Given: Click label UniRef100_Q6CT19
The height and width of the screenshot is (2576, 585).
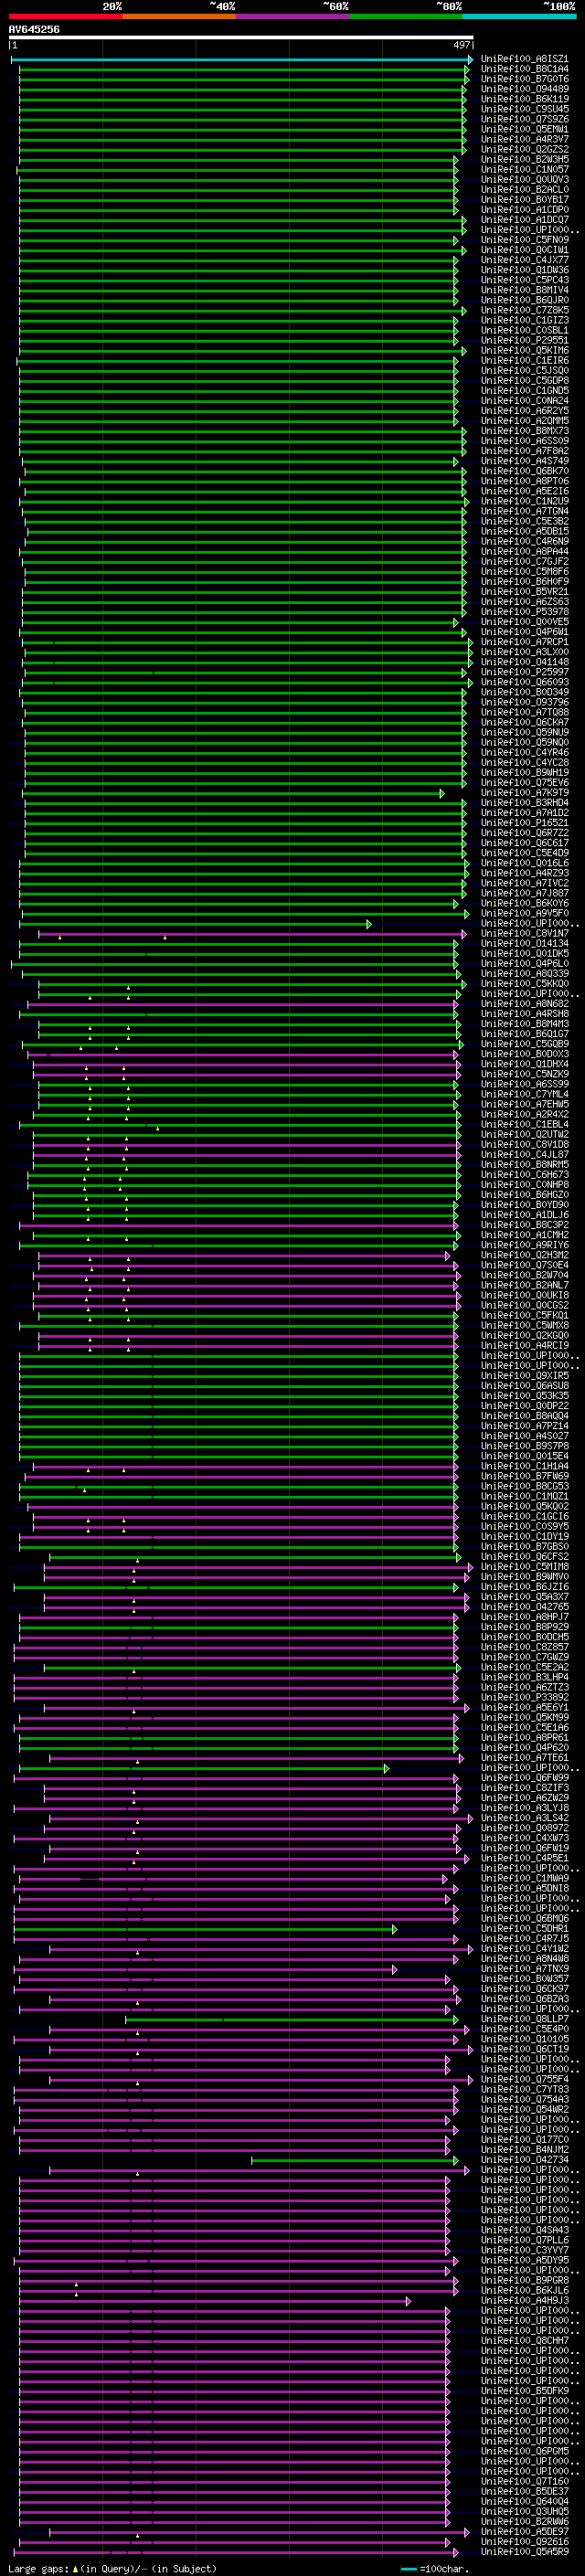Looking at the screenshot, I should point(524,2049).
